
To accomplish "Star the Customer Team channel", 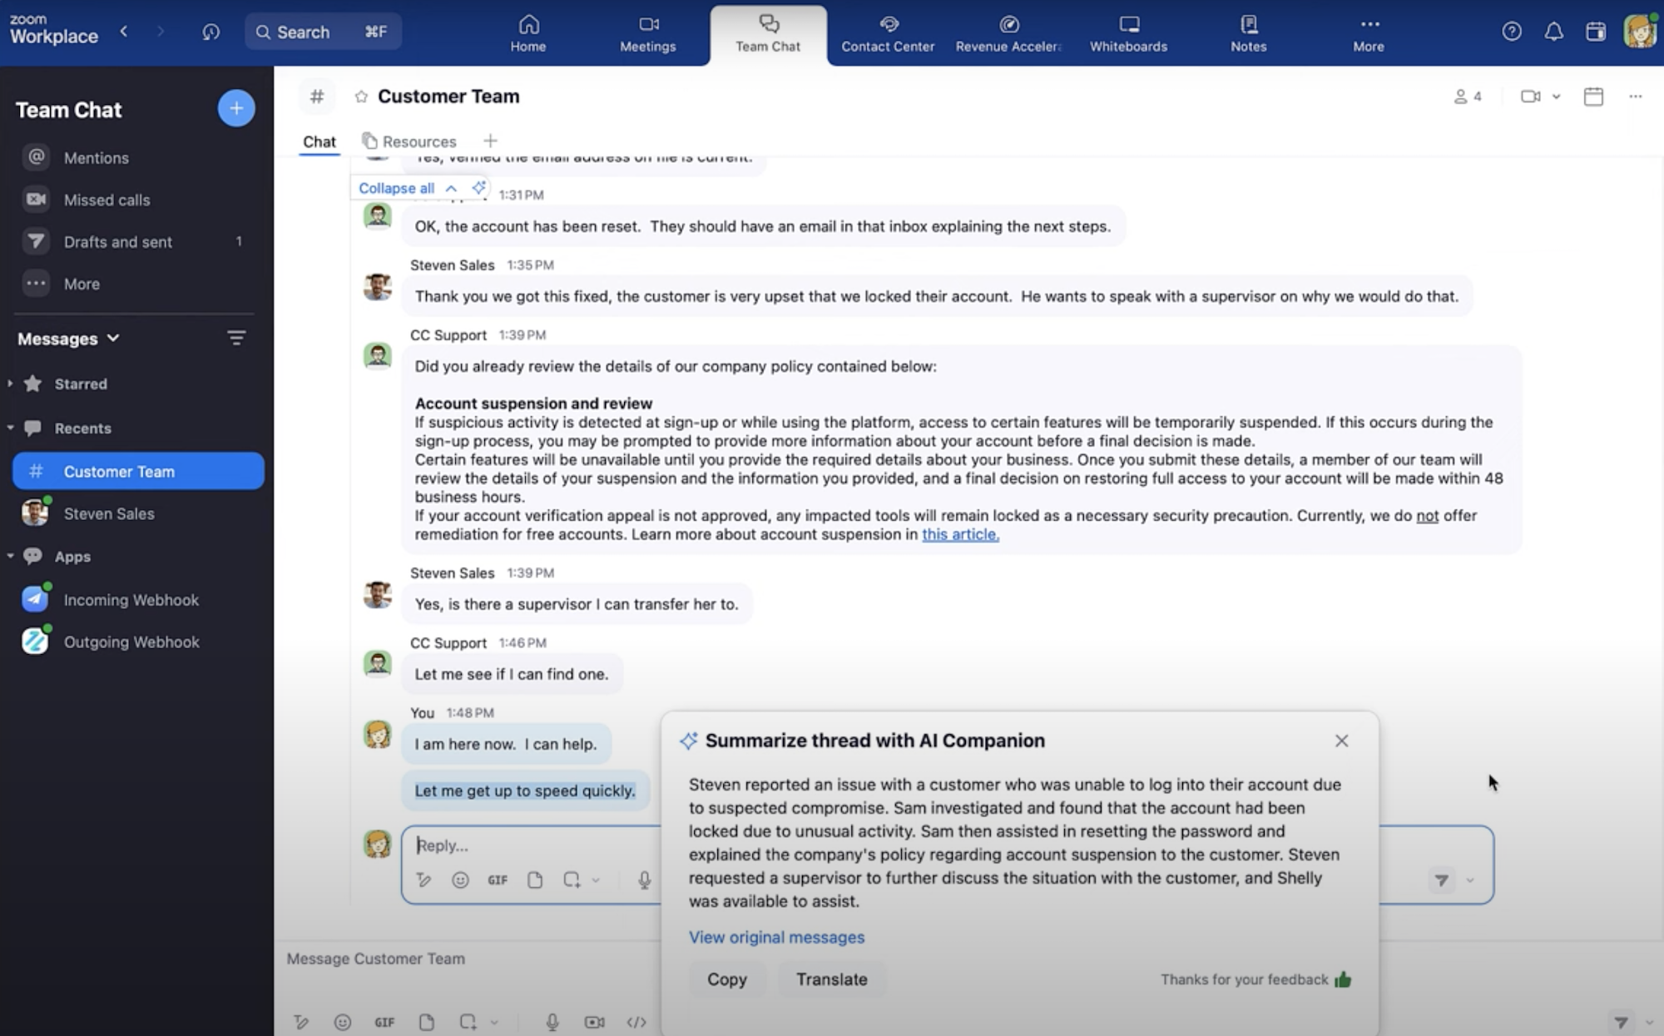I will click(x=361, y=97).
